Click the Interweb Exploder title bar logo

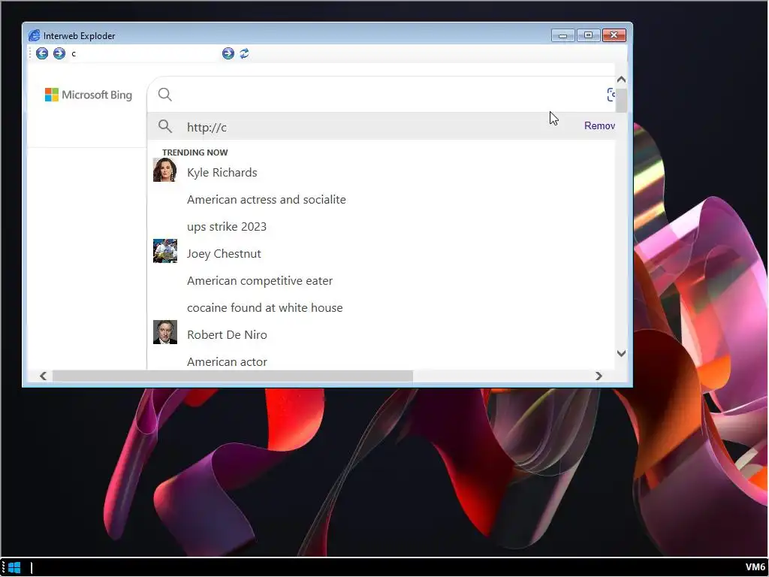point(34,35)
